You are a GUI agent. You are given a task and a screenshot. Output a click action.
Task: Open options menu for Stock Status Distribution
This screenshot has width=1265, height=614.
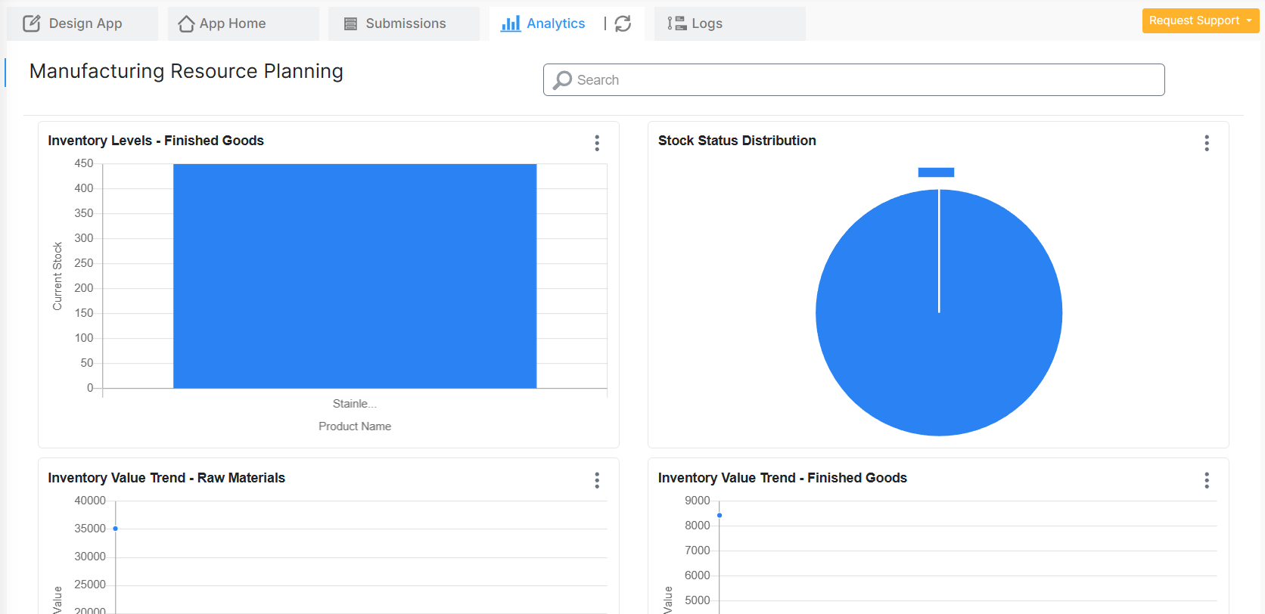(x=1207, y=143)
